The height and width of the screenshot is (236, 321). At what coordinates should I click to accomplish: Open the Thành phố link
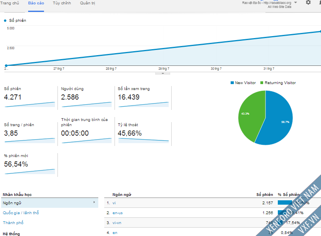click(13, 223)
